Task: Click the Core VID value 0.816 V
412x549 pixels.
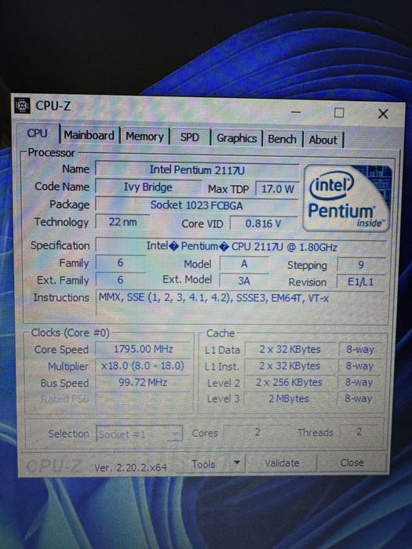Action: 263,224
